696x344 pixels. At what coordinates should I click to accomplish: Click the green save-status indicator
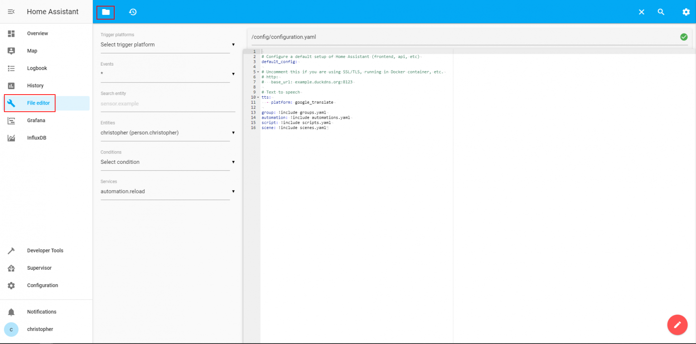pyautogui.click(x=684, y=37)
